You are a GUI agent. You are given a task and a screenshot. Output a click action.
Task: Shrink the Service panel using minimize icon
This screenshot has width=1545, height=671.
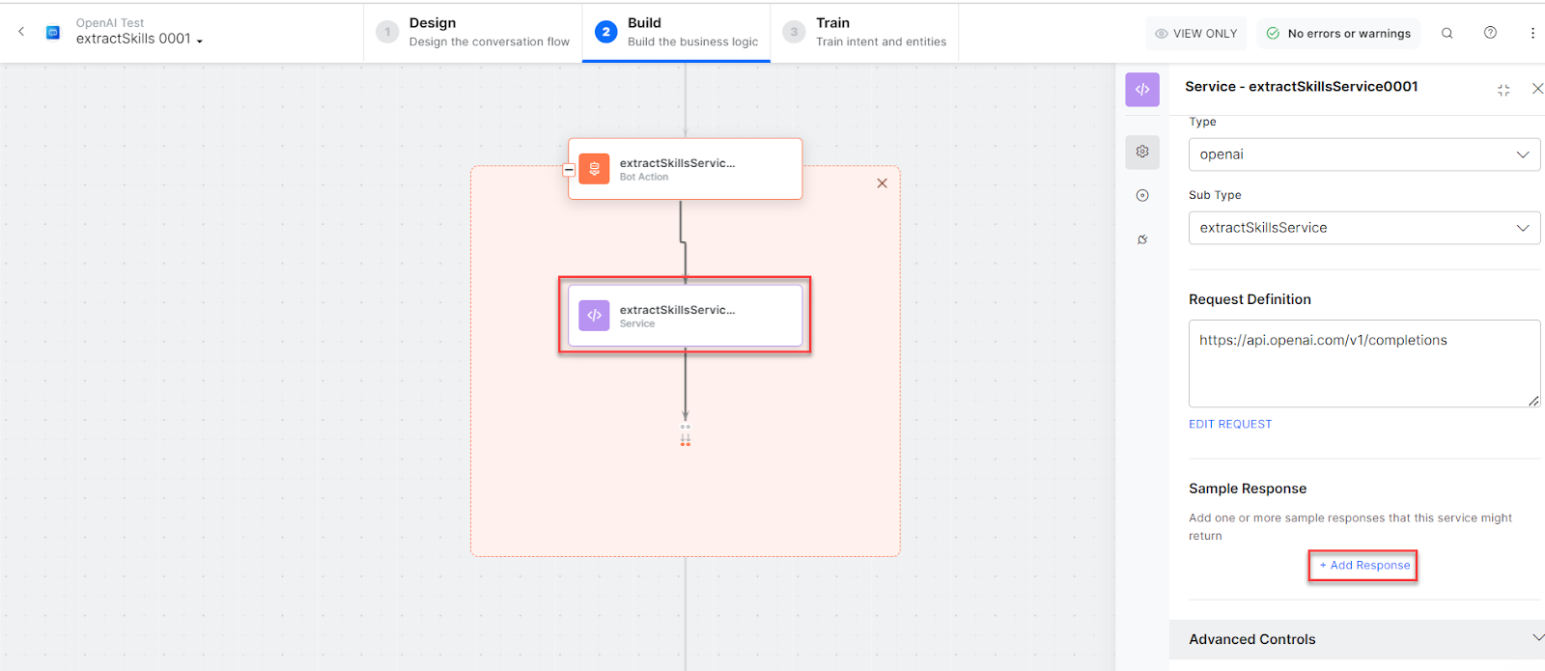1503,90
